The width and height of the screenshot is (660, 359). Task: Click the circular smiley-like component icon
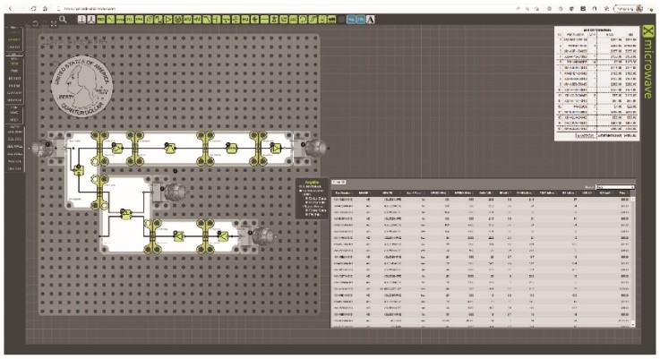click(177, 20)
